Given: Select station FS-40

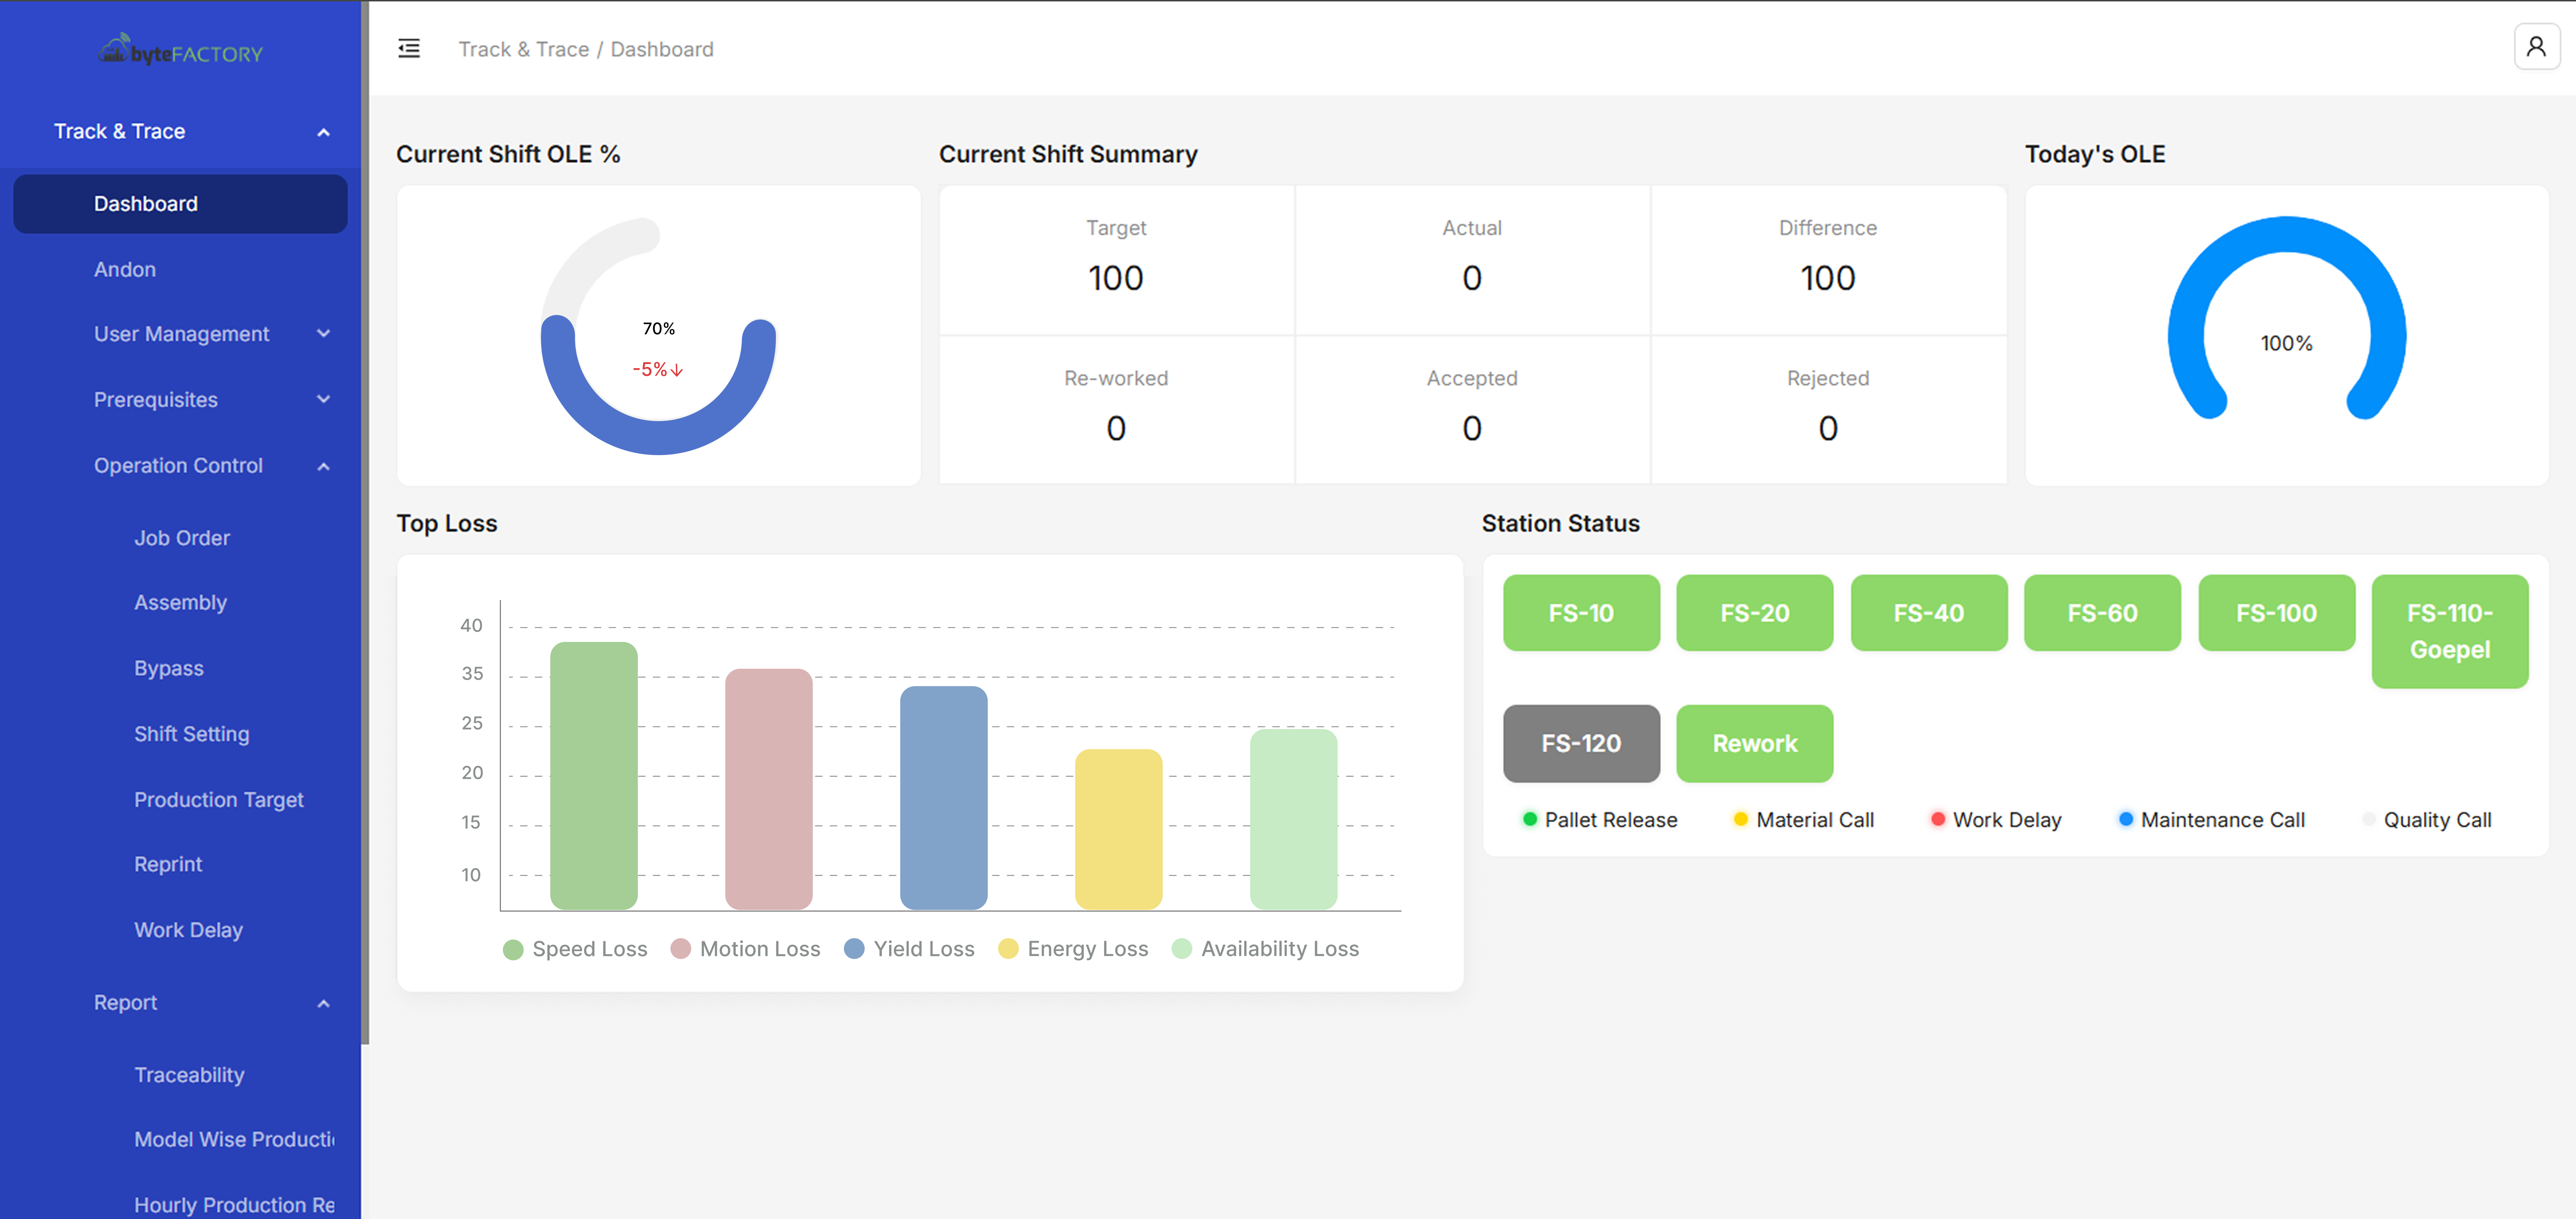Looking at the screenshot, I should pos(1929,613).
